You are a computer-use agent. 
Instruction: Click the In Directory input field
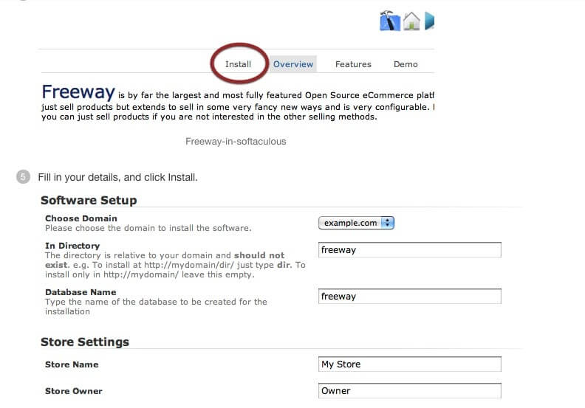click(410, 249)
